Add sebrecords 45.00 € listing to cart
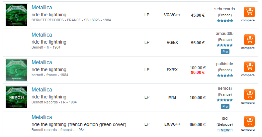 pos(249,12)
